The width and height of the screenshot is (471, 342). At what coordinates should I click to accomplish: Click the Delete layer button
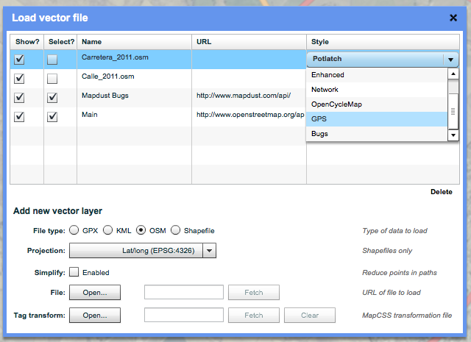[441, 192]
